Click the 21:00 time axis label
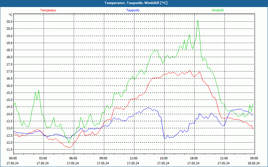 (x=223, y=158)
